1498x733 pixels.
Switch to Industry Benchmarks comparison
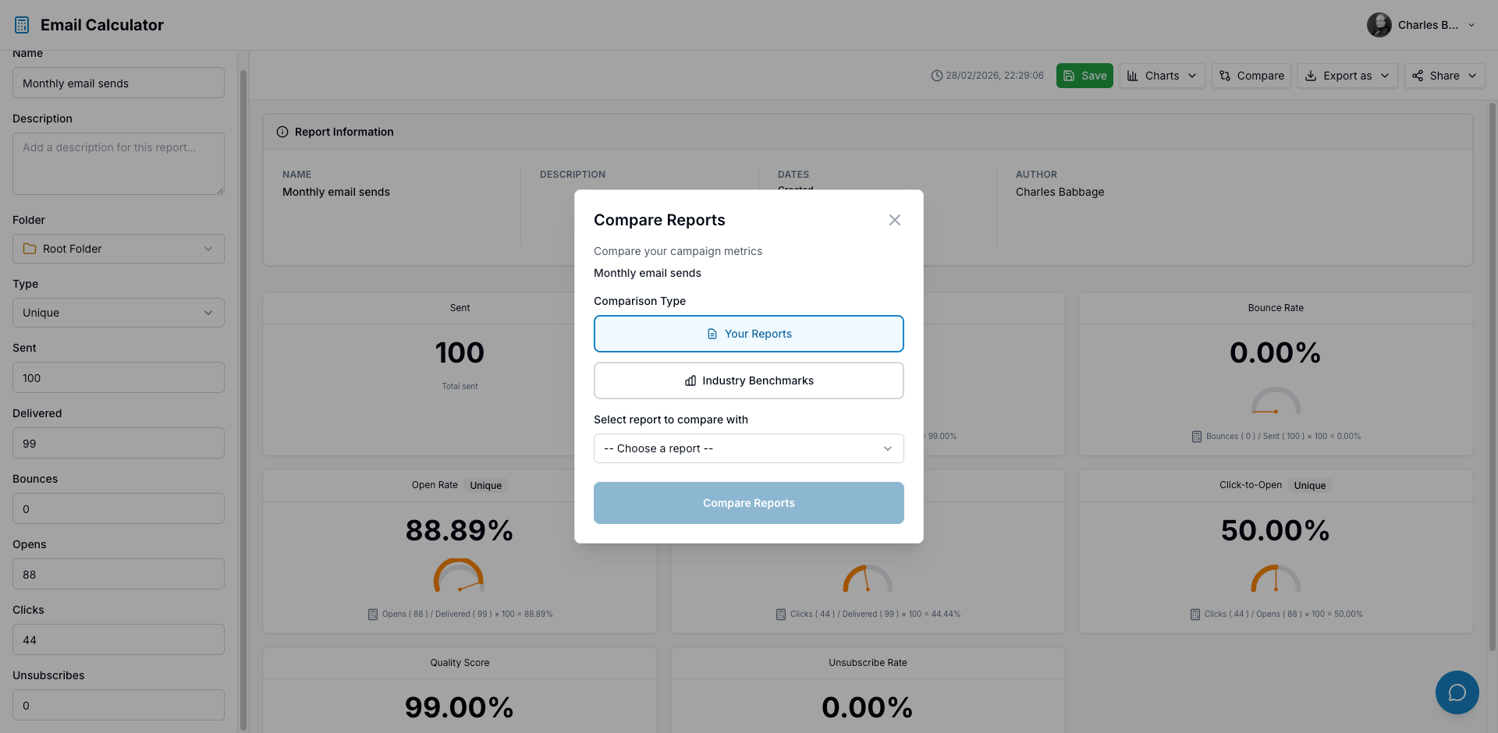point(748,381)
